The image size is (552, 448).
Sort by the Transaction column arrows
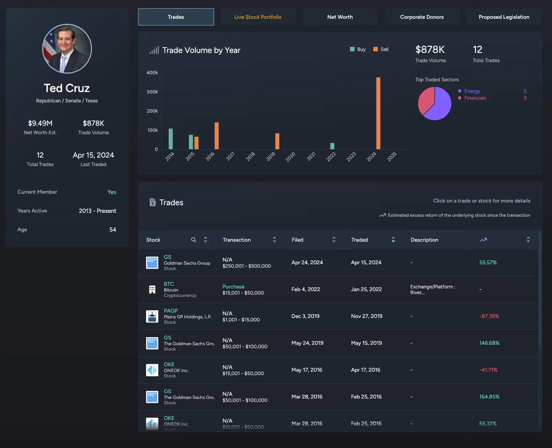click(x=274, y=240)
